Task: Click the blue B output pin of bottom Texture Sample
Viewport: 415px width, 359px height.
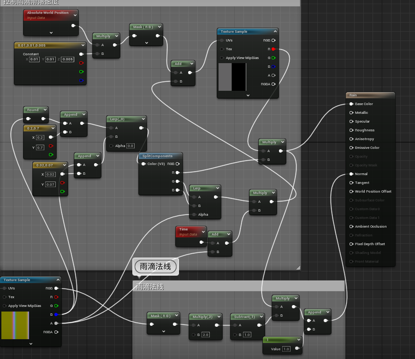Action: click(x=56, y=314)
